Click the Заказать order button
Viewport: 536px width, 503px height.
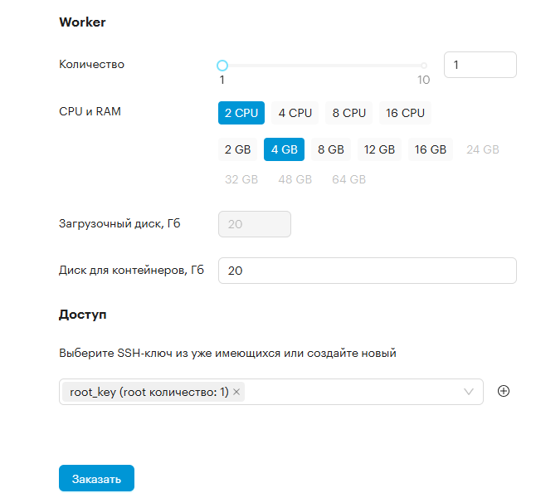pyautogui.click(x=96, y=478)
